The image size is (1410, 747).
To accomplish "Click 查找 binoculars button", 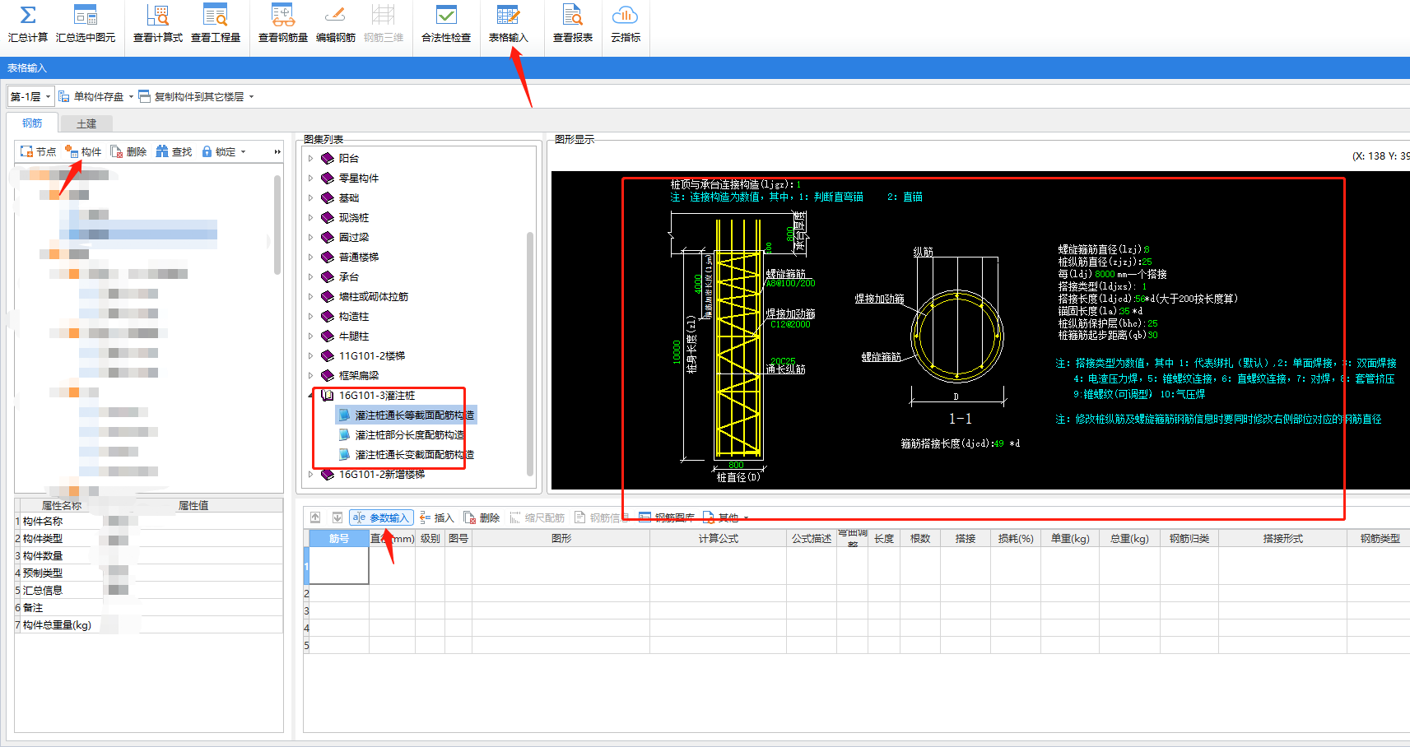I will point(174,151).
